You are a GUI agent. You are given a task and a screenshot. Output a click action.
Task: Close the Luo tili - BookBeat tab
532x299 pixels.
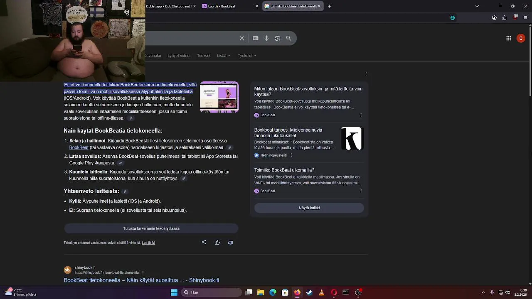(x=256, y=6)
